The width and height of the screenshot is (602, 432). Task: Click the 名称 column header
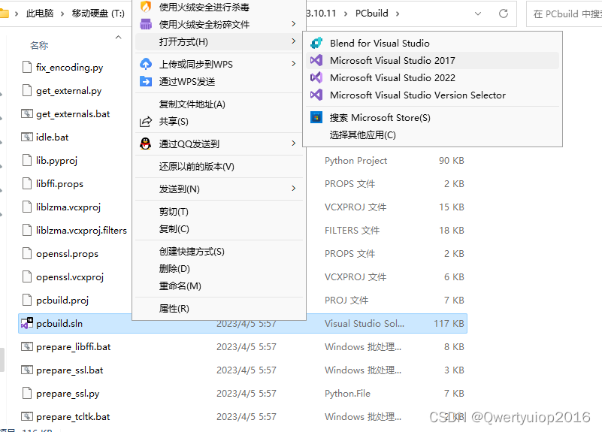click(x=39, y=46)
